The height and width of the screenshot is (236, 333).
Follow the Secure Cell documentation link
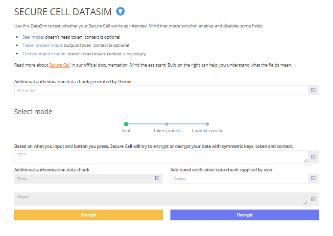click(59, 65)
